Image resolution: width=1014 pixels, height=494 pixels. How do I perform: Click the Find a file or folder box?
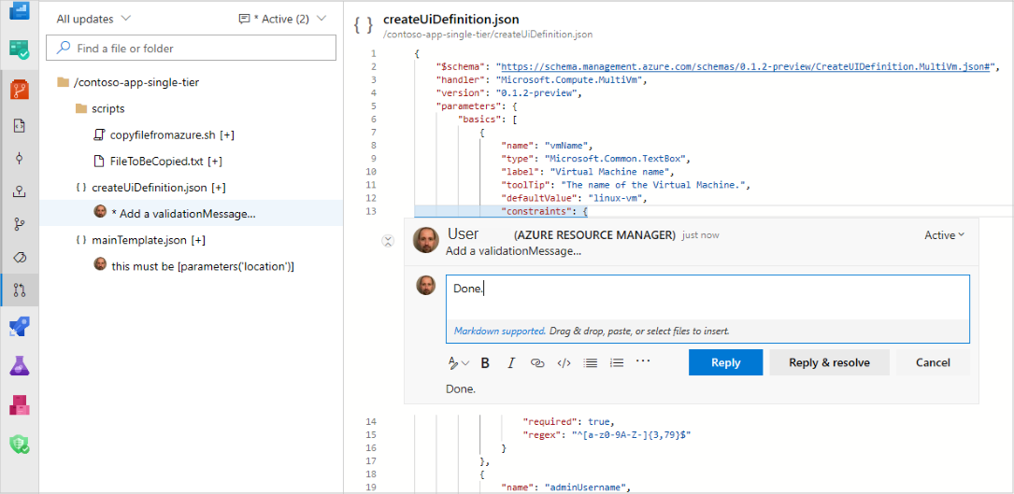click(x=192, y=48)
